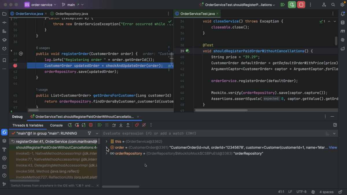Open Terminal tool window in left sidebar
Viewport: 347px width, 195px height.
click(x=4, y=167)
